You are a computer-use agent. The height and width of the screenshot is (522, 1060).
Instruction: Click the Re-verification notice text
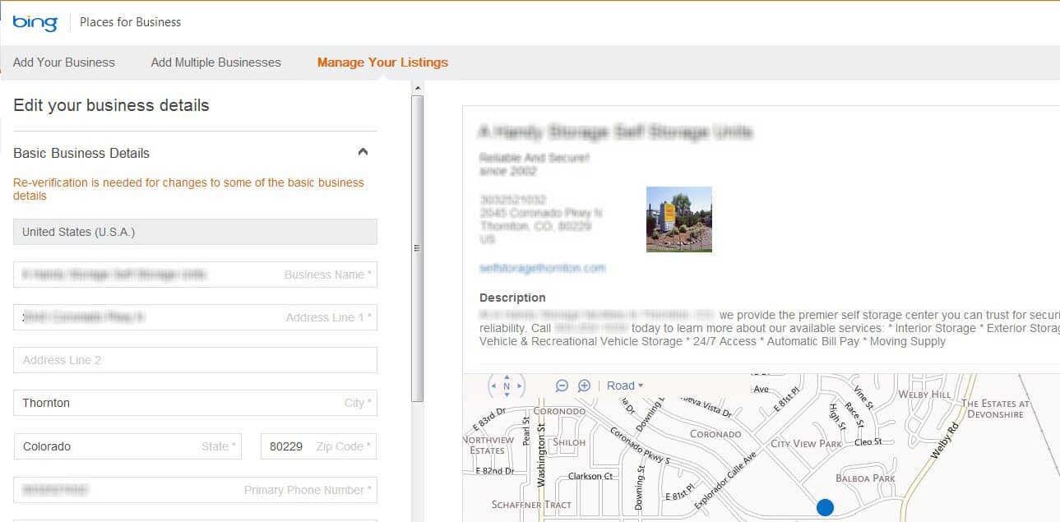pos(188,189)
